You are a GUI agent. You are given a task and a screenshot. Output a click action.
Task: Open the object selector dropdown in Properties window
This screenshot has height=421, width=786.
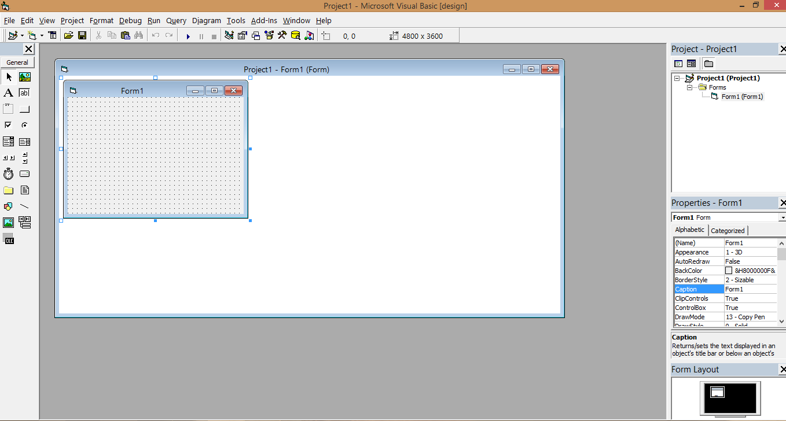click(782, 217)
